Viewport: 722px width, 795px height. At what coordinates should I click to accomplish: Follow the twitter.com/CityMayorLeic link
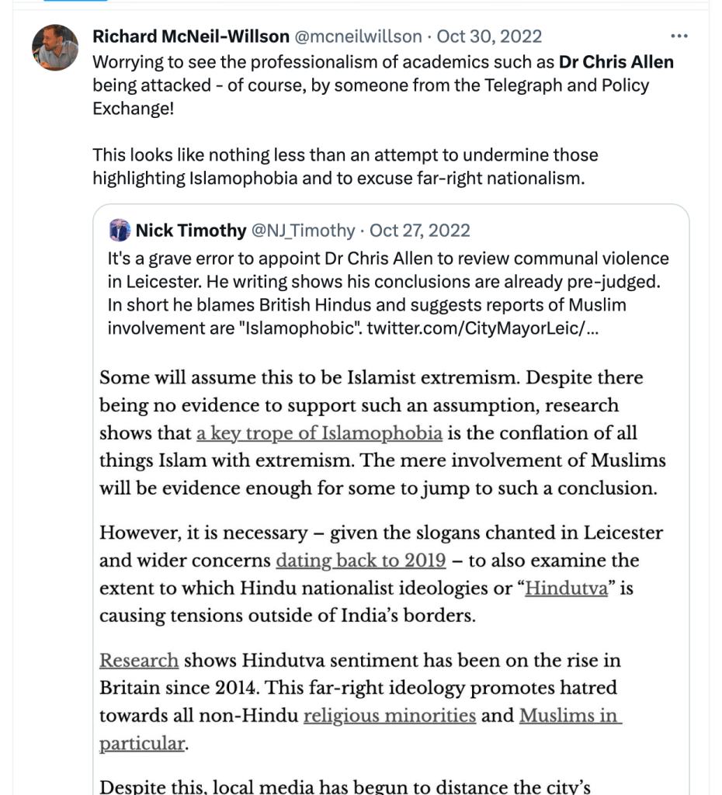pos(482,328)
